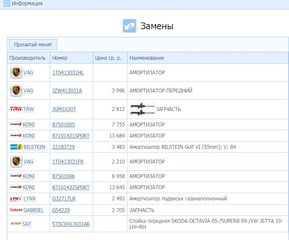Sort by the Производитель column header

28,58
